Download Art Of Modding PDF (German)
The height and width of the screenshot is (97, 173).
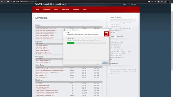click(x=43, y=89)
